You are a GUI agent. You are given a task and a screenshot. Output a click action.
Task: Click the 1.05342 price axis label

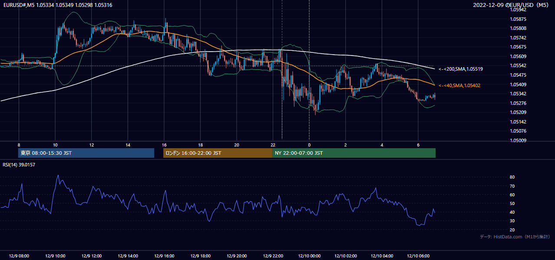519,94
